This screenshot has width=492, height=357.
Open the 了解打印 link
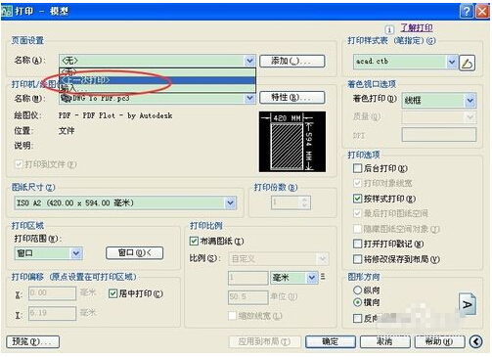pyautogui.click(x=417, y=28)
